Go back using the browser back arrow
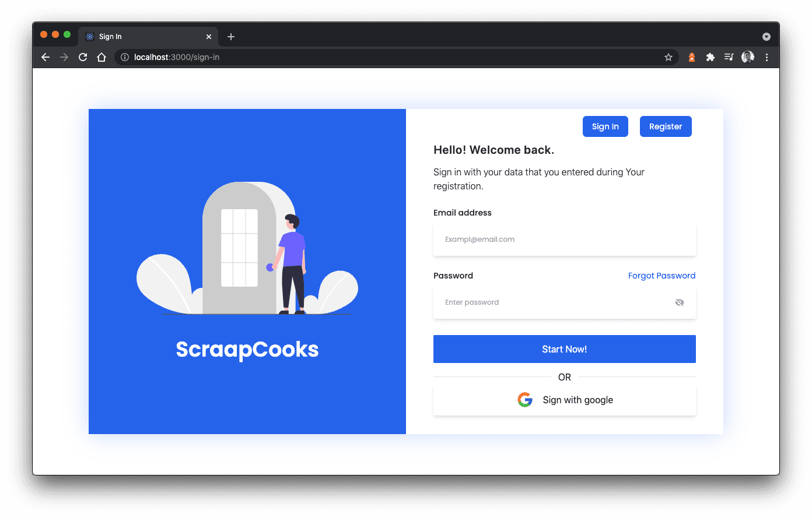Screen dimensions: 812x518 point(45,57)
